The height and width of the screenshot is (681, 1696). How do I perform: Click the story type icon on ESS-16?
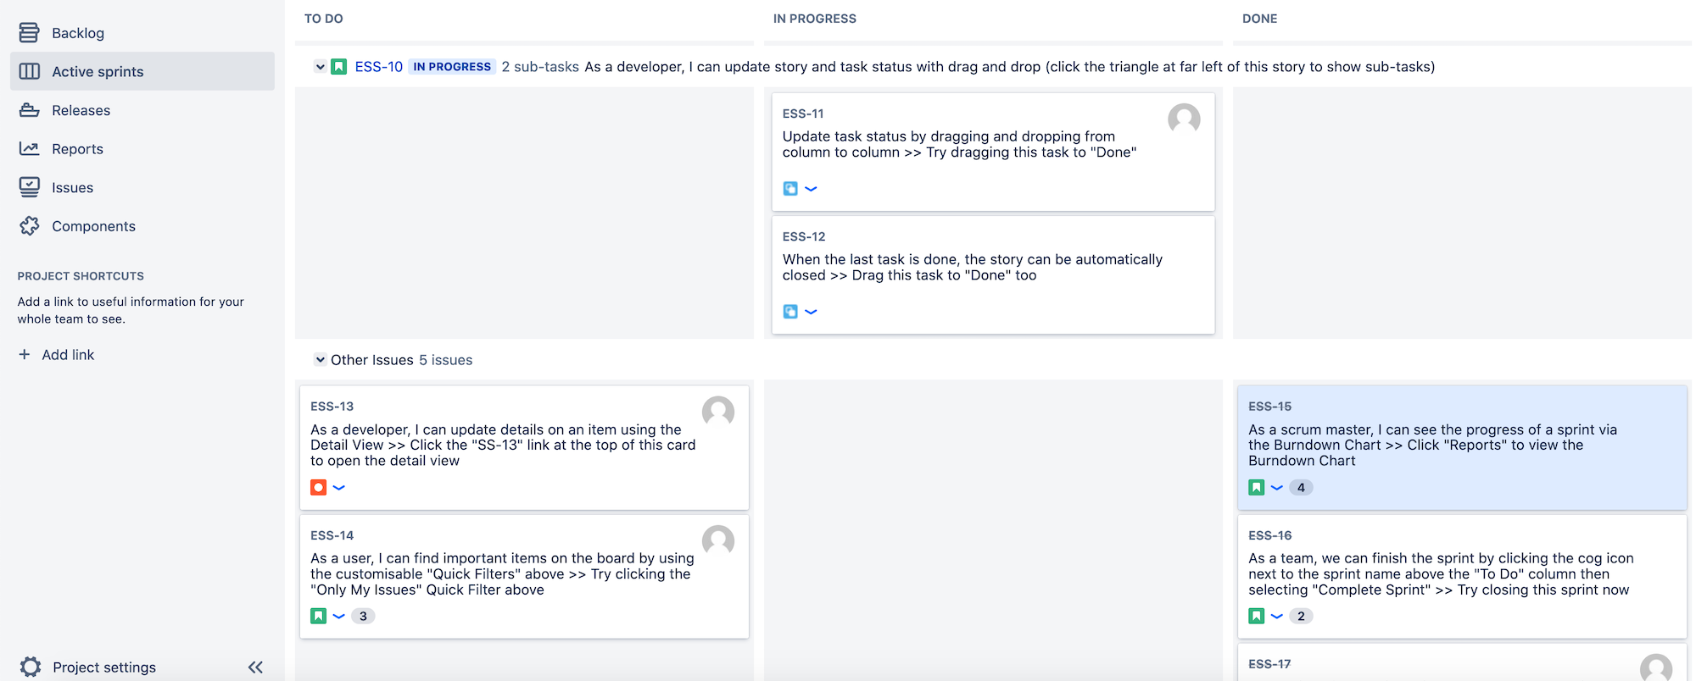[1256, 616]
